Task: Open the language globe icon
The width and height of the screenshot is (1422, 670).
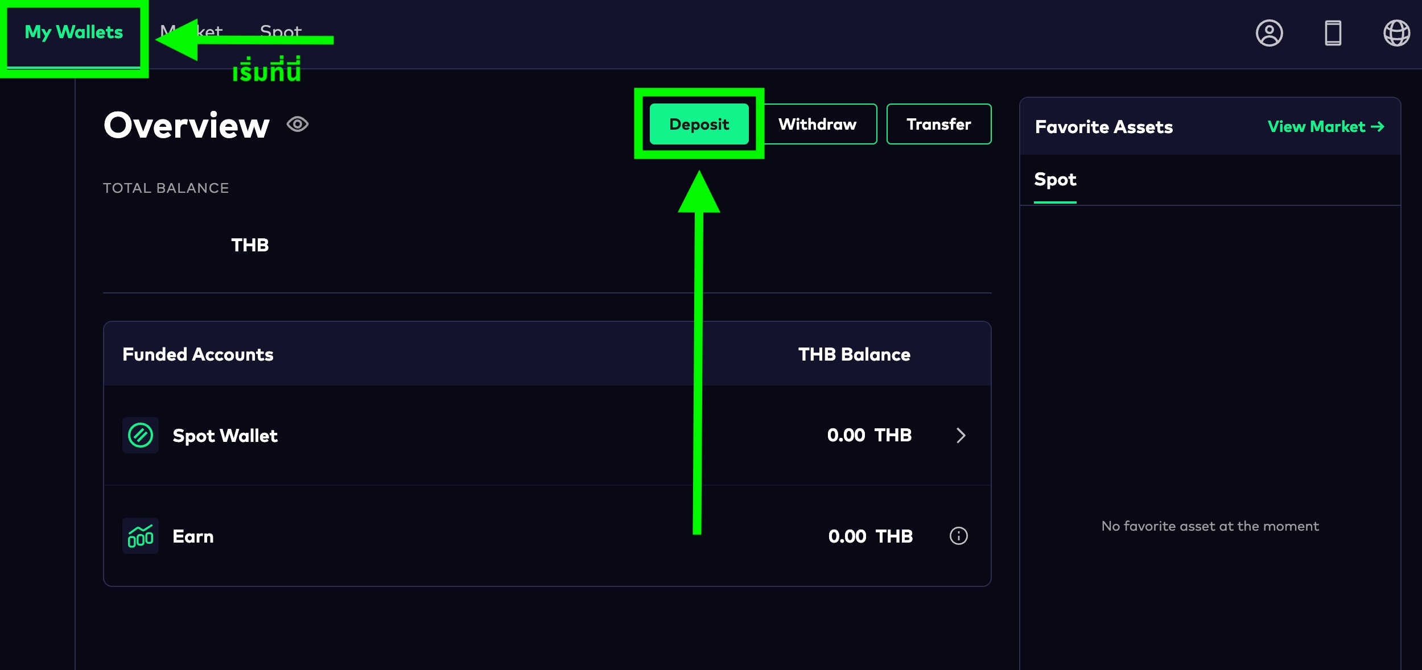Action: 1396,33
